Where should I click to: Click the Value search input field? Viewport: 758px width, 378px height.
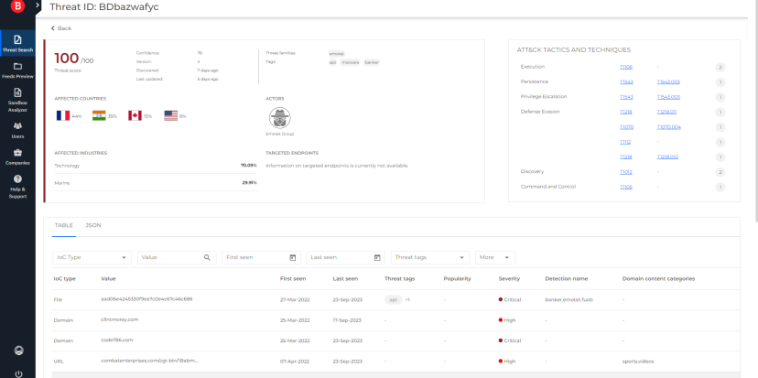170,258
